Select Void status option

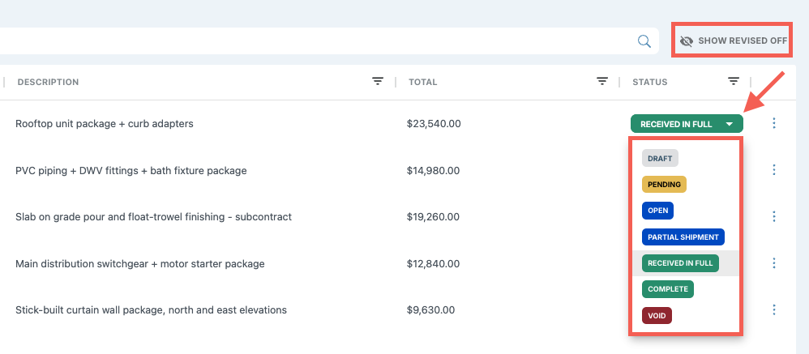(x=657, y=315)
